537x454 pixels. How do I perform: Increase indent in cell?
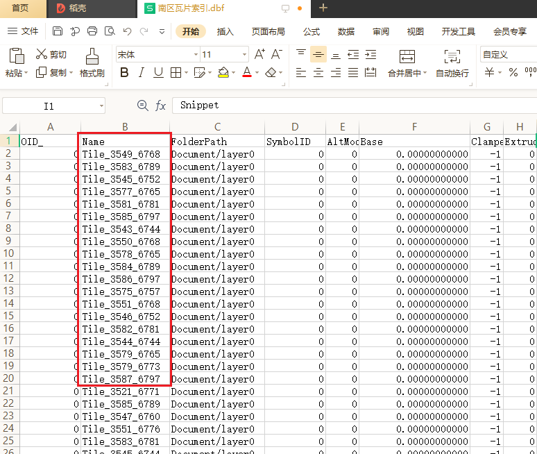click(370, 54)
